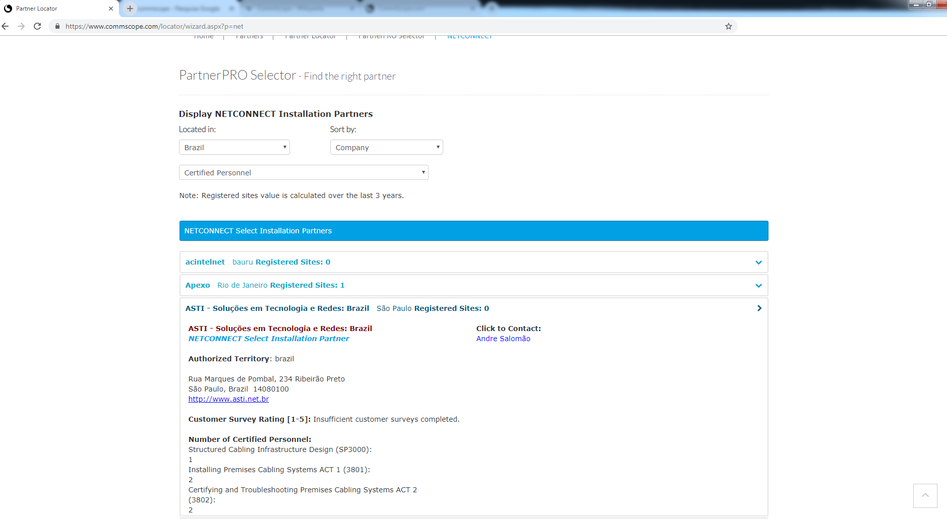Screen dimensions: 947x519
Task: Open the http://www.asti.net.br website link
Action: pyautogui.click(x=228, y=399)
